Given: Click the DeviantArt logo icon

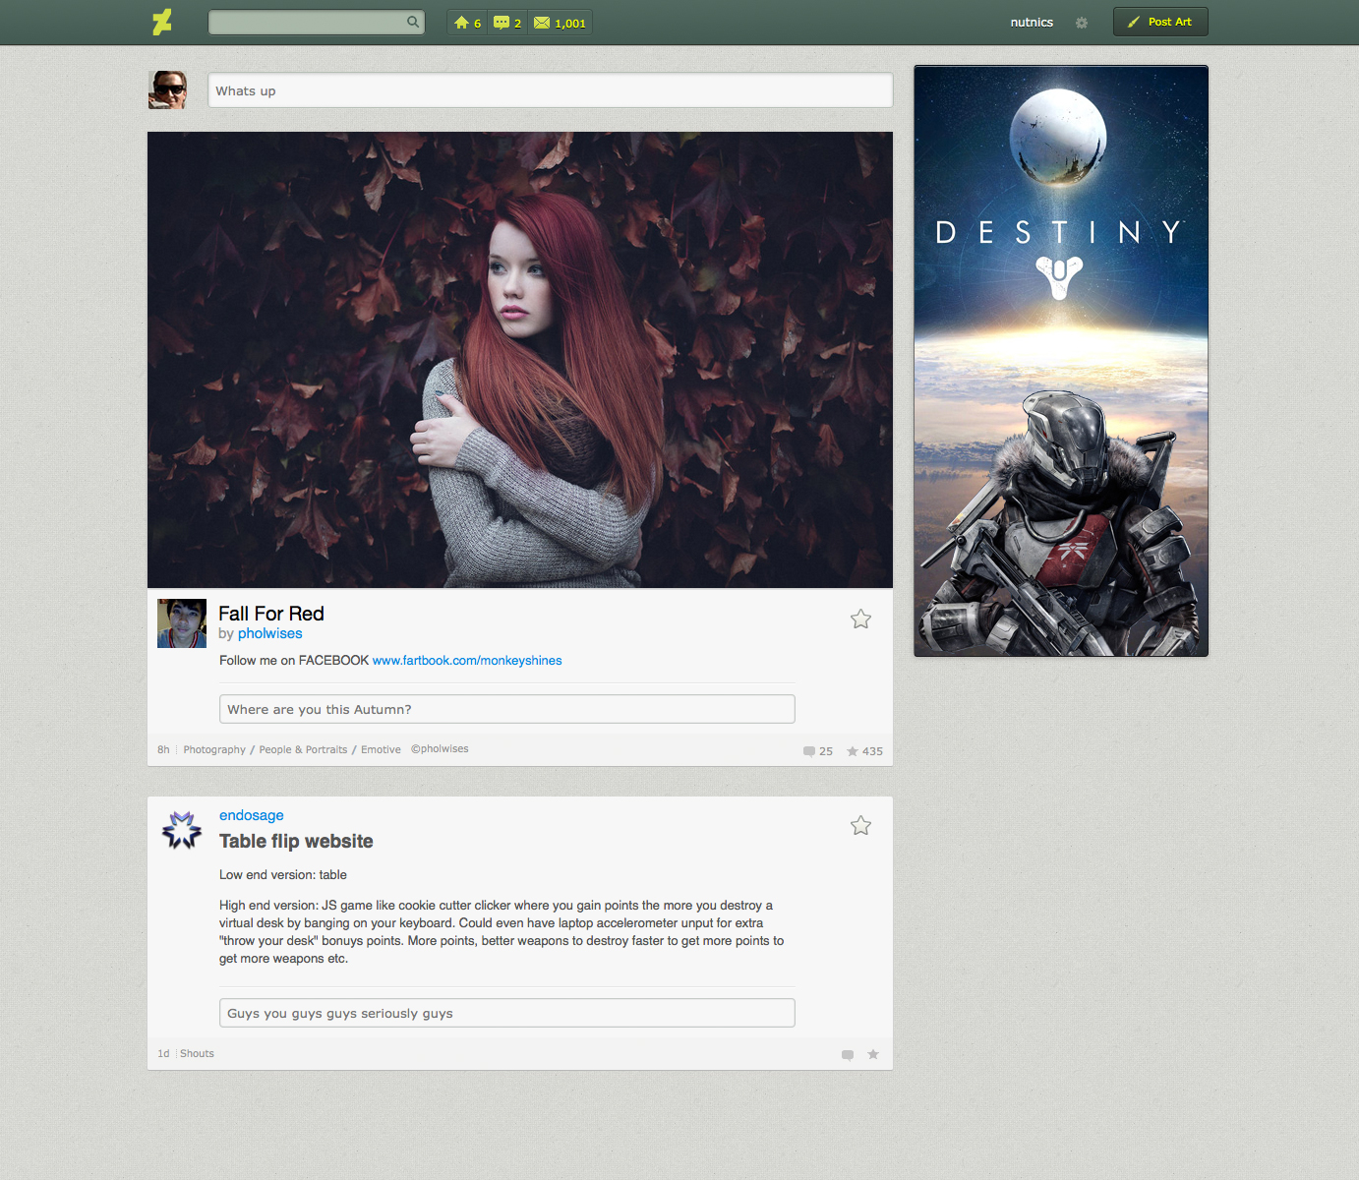Looking at the screenshot, I should pos(162,22).
